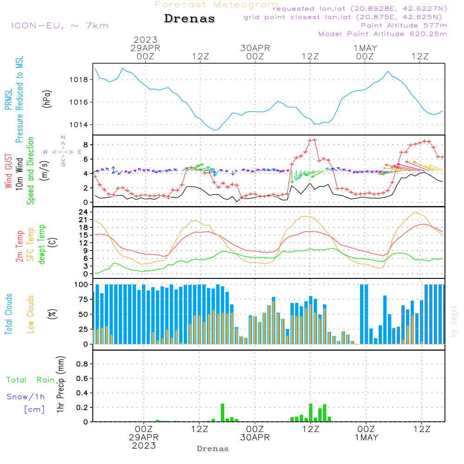Click the '(C)' temperature unit label
464x464 pixels.
point(53,242)
